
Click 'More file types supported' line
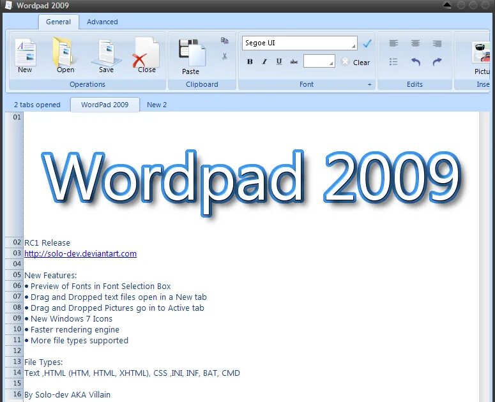pos(79,341)
